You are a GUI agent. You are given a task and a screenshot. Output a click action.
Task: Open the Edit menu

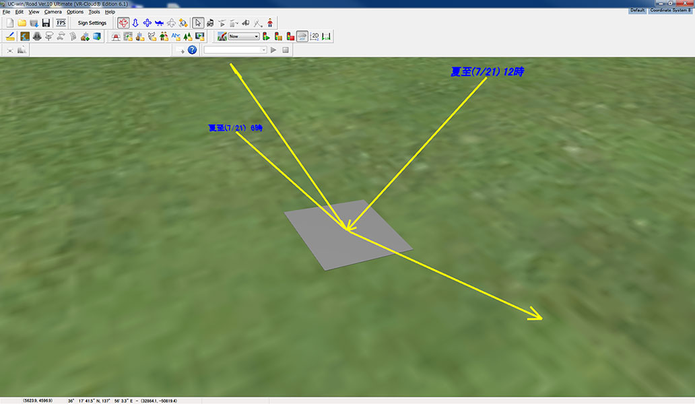20,12
